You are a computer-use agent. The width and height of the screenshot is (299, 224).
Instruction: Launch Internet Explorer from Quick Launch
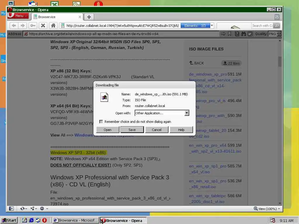click(x=31, y=220)
